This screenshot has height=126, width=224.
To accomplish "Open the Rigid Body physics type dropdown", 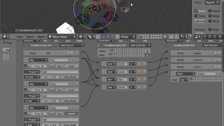I will [212, 2].
